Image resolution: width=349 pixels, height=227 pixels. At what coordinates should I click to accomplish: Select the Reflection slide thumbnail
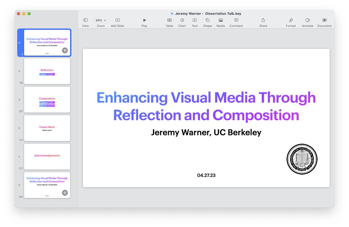coord(47,71)
